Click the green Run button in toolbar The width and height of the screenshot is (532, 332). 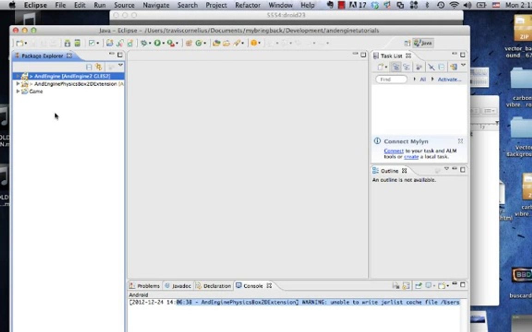[x=157, y=43]
